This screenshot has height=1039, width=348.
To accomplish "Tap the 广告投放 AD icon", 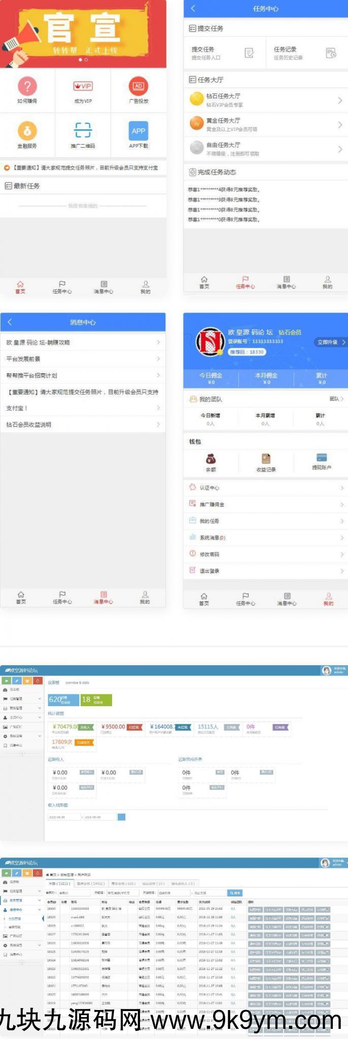I will 138,86.
